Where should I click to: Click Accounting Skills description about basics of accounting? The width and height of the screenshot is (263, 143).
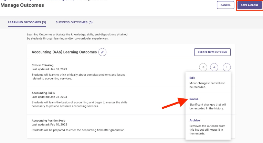coord(80,104)
